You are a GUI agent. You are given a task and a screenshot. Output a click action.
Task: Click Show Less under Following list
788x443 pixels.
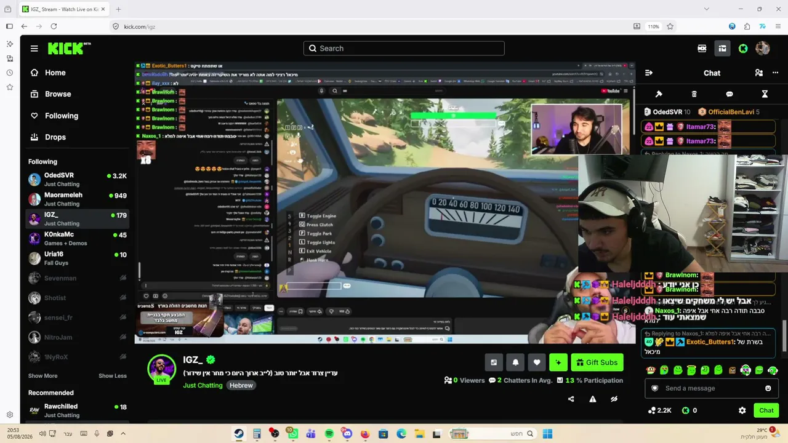pos(113,376)
